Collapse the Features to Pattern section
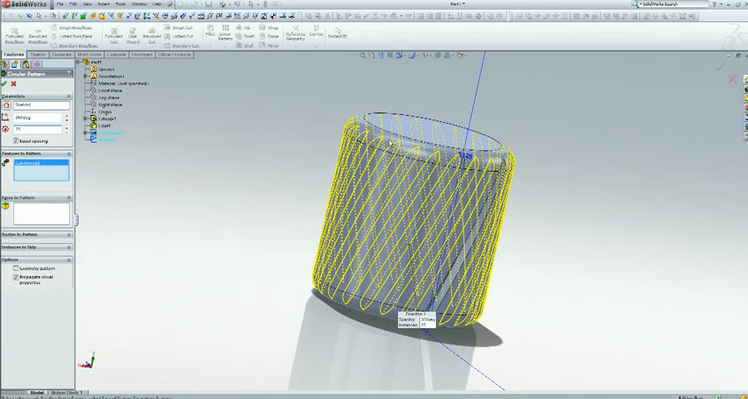Viewport: 748px width, 399px height. click(x=69, y=154)
